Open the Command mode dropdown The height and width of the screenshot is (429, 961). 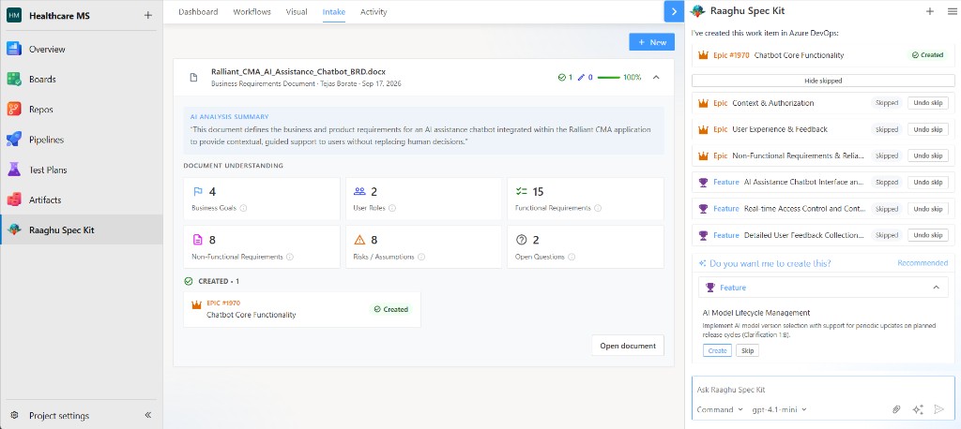pyautogui.click(x=720, y=409)
